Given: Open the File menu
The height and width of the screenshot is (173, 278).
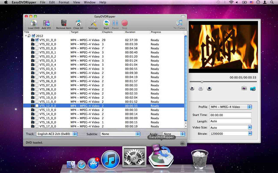Looking at the screenshot, I should 42,2.
